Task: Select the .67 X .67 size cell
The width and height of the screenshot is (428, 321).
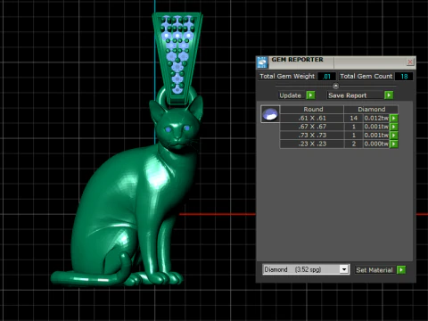Action: (312, 127)
